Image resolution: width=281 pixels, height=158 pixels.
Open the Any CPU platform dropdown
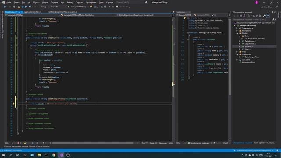[58, 7]
